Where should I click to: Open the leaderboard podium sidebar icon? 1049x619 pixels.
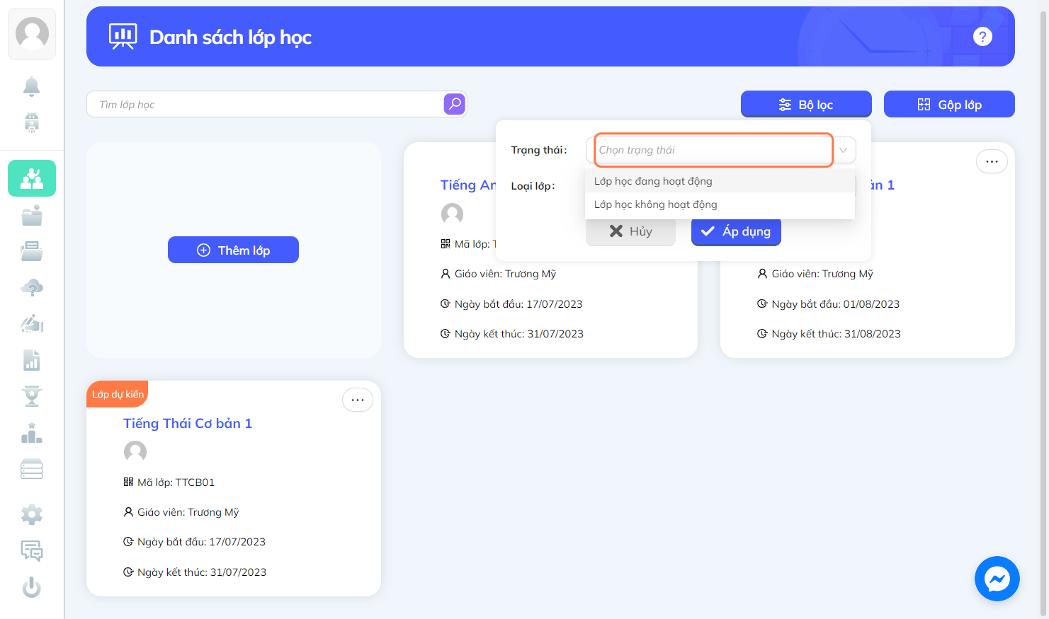32,432
